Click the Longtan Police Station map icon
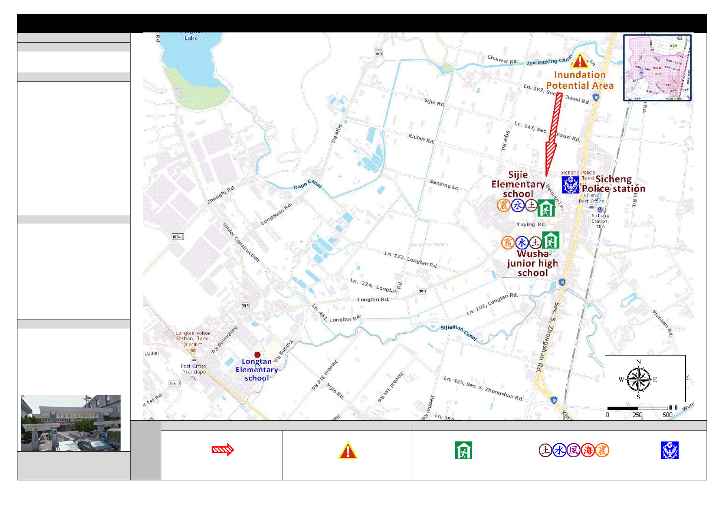 [x=193, y=350]
